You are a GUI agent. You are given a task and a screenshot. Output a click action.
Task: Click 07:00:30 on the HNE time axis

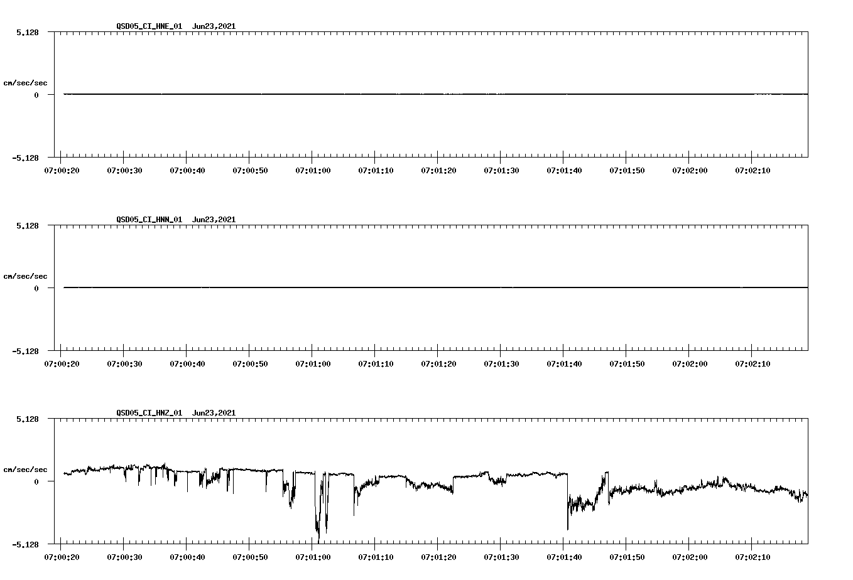pos(124,171)
